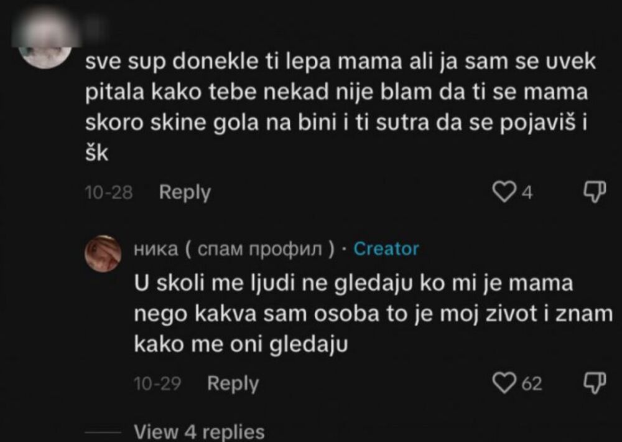Reply to ника's comment
The width and height of the screenshot is (622, 442).
click(x=234, y=383)
